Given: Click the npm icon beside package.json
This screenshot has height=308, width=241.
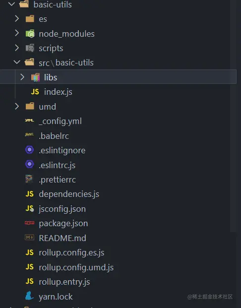Looking at the screenshot, I should 29,223.
